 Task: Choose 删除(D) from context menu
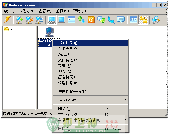coord(90,109)
